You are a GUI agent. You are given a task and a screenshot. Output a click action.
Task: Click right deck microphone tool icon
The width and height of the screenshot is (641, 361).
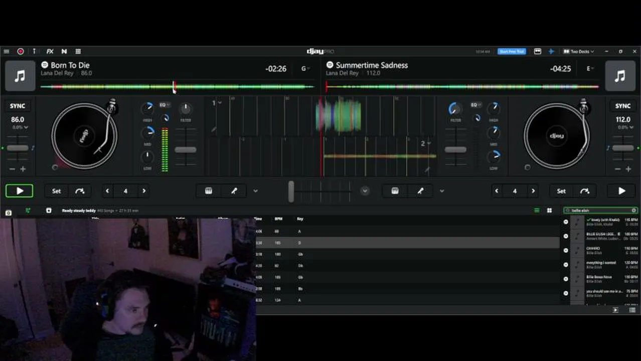(420, 191)
